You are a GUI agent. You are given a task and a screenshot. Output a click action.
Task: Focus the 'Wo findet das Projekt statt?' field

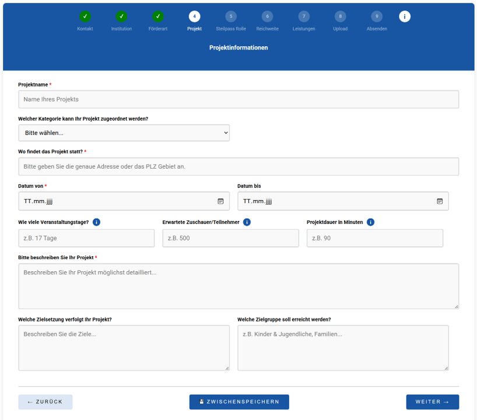[239, 166]
